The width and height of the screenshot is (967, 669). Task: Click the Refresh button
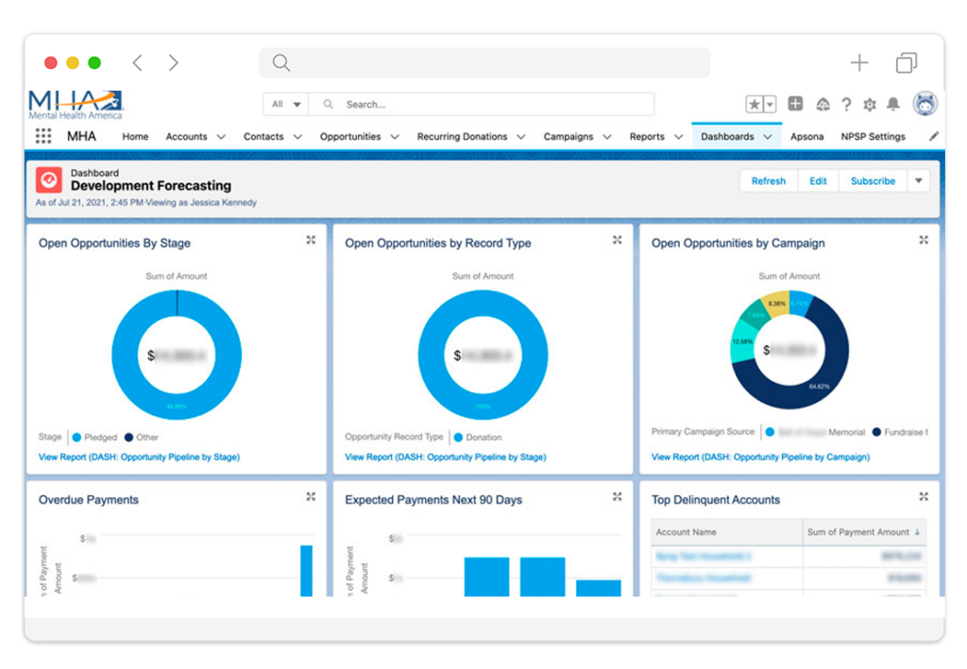(769, 181)
